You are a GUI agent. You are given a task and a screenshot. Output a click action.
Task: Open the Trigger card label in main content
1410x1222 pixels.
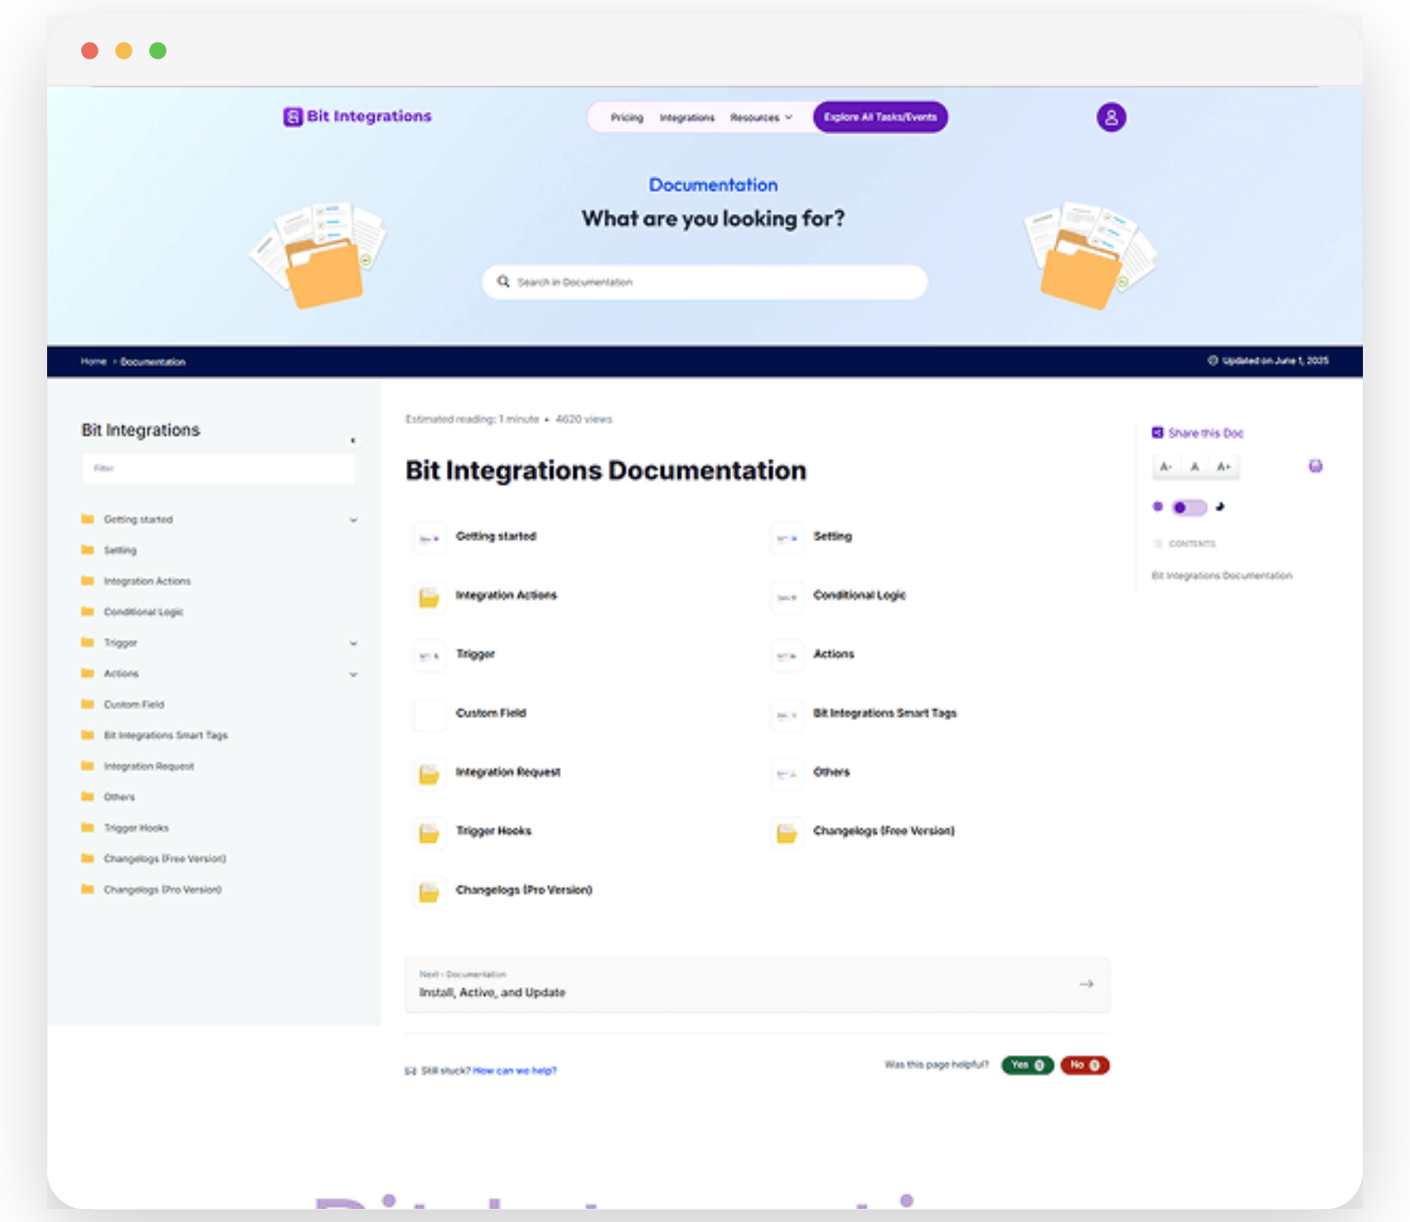click(476, 654)
